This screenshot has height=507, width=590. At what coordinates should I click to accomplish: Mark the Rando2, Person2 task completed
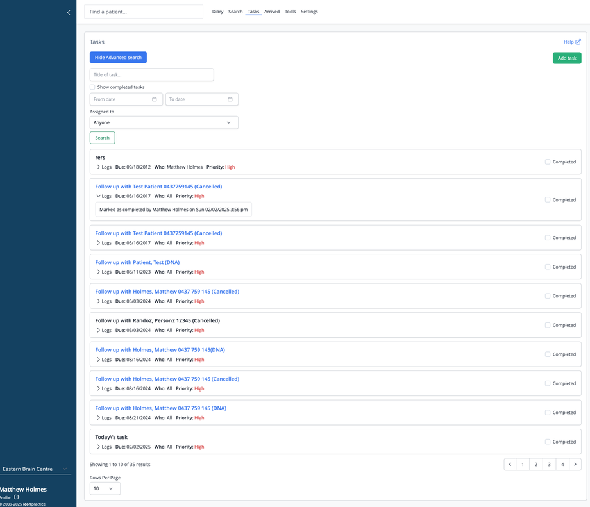point(548,325)
